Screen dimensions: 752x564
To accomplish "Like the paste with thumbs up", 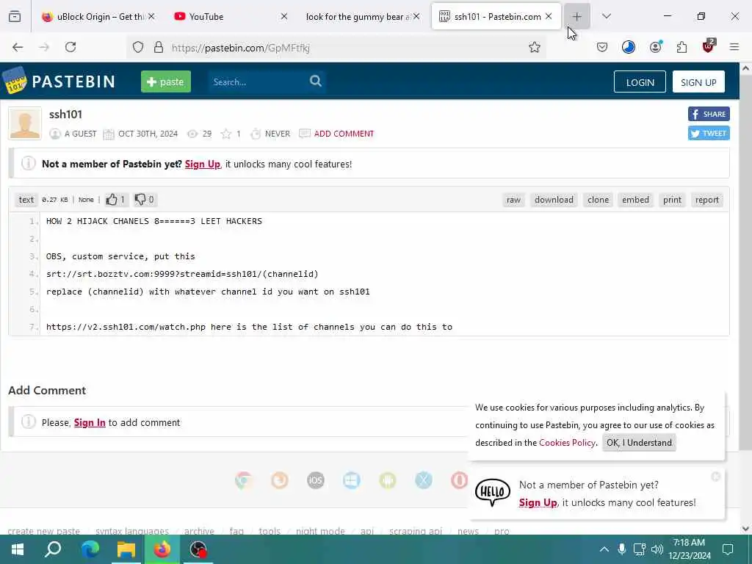I will (x=117, y=200).
